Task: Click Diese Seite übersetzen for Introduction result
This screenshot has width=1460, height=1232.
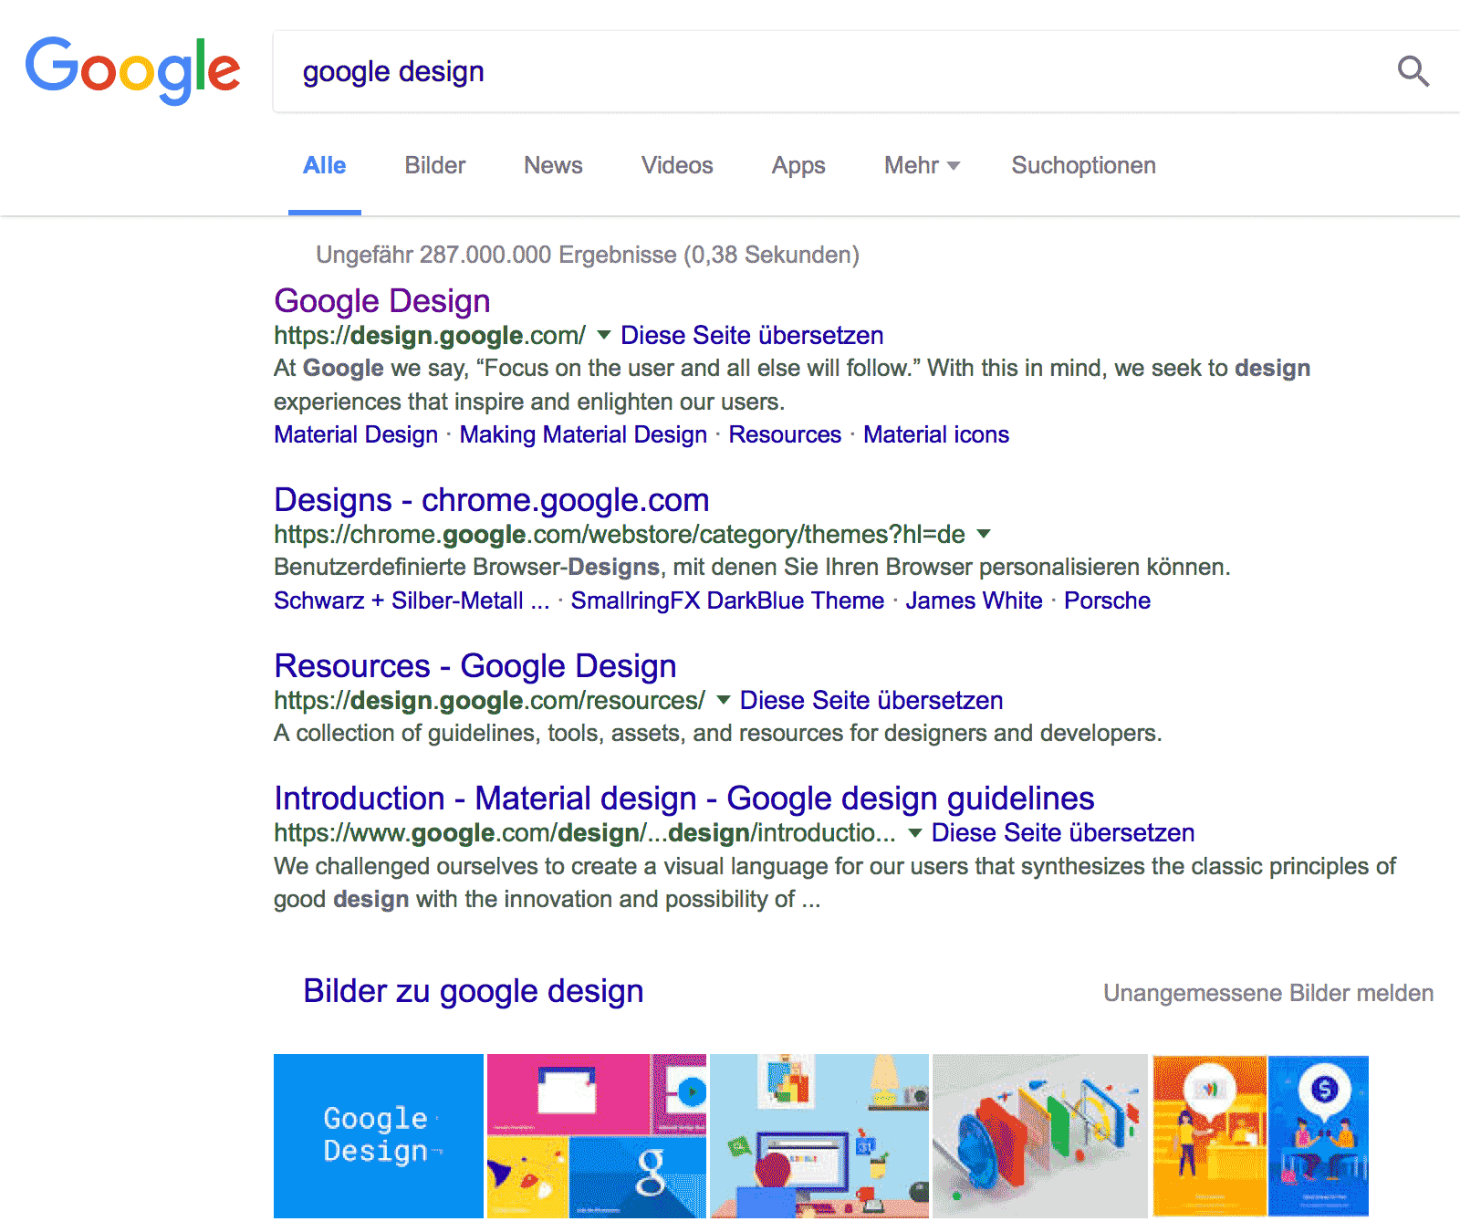Action: tap(1063, 832)
